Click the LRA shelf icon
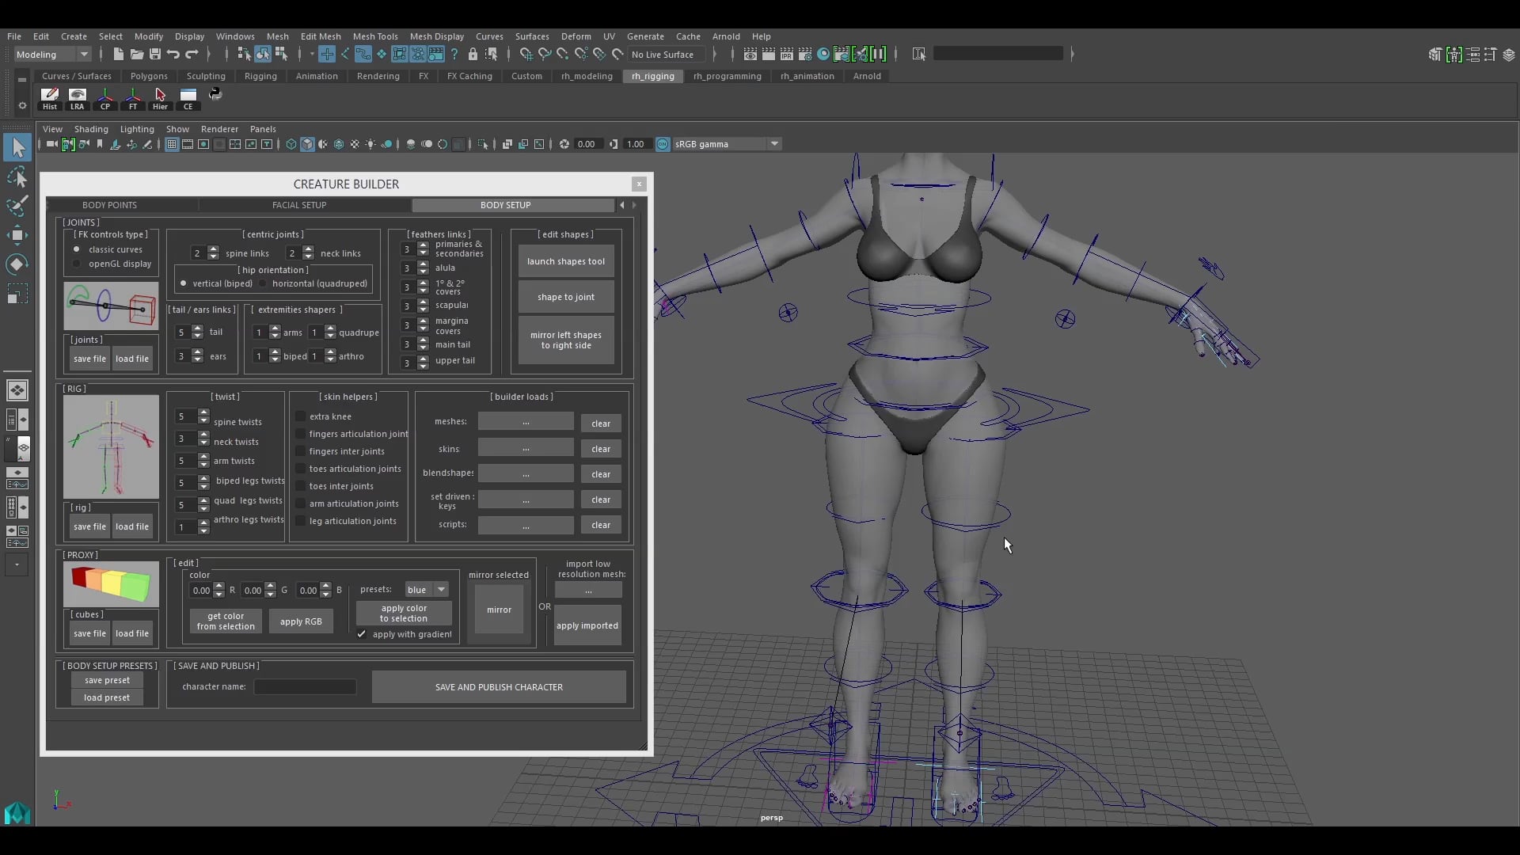1520x855 pixels. tap(77, 98)
